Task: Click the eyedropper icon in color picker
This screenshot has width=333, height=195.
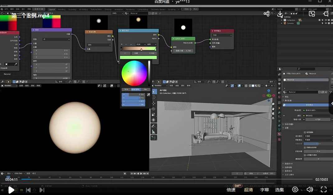Action: pyautogui.click(x=148, y=94)
